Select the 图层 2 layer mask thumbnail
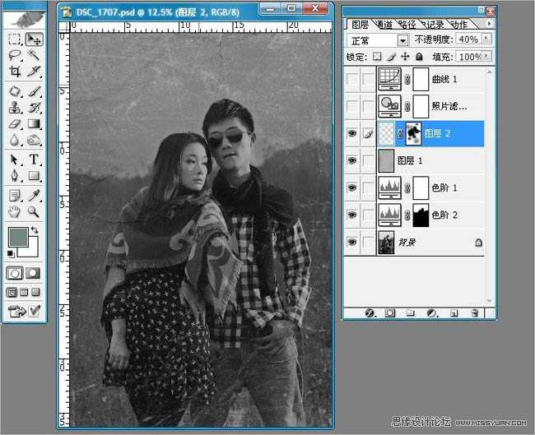 (413, 133)
